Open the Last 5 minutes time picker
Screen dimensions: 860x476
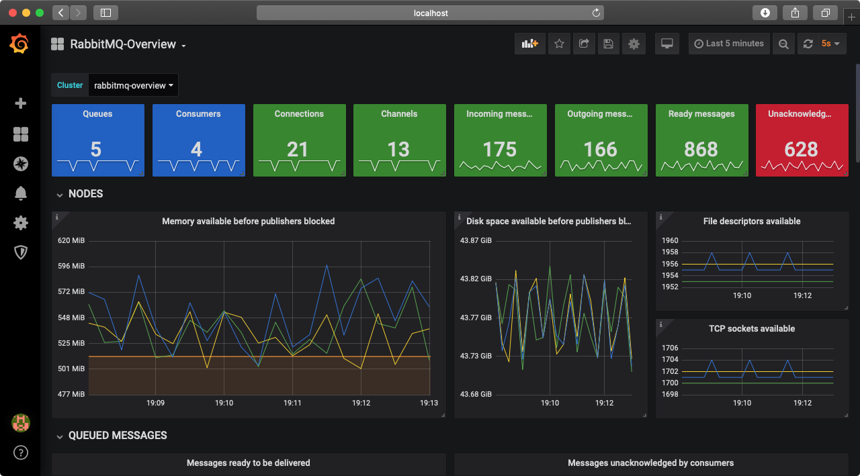pyautogui.click(x=729, y=43)
